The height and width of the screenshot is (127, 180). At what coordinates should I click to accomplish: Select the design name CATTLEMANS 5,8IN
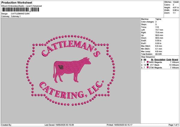pyautogui.click(x=20, y=14)
